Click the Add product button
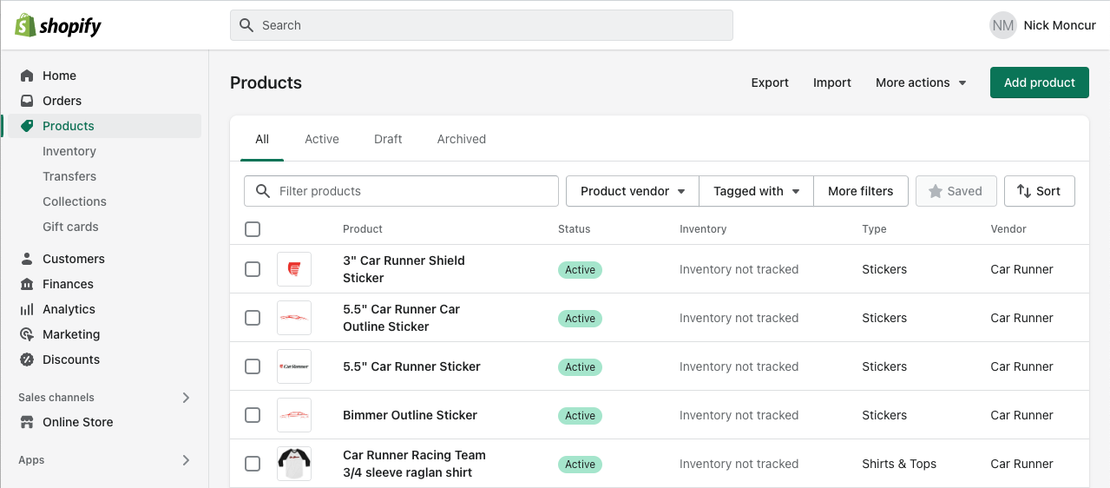 tap(1040, 82)
